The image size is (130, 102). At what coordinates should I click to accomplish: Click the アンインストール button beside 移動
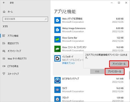[115, 71]
